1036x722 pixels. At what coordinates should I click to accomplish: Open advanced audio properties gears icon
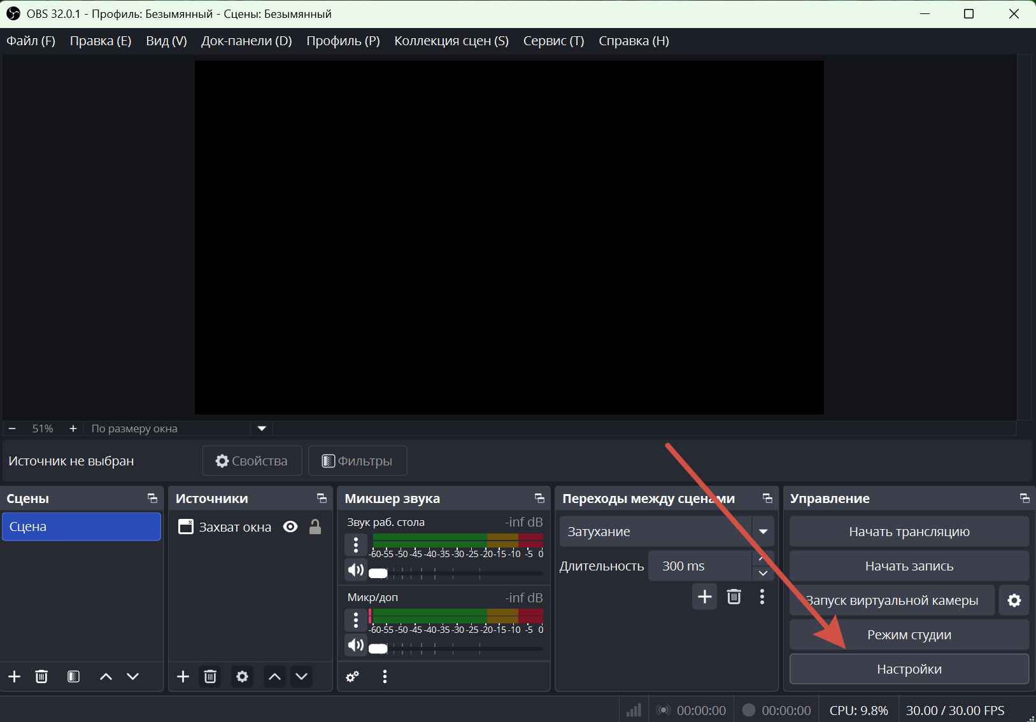[x=352, y=676]
